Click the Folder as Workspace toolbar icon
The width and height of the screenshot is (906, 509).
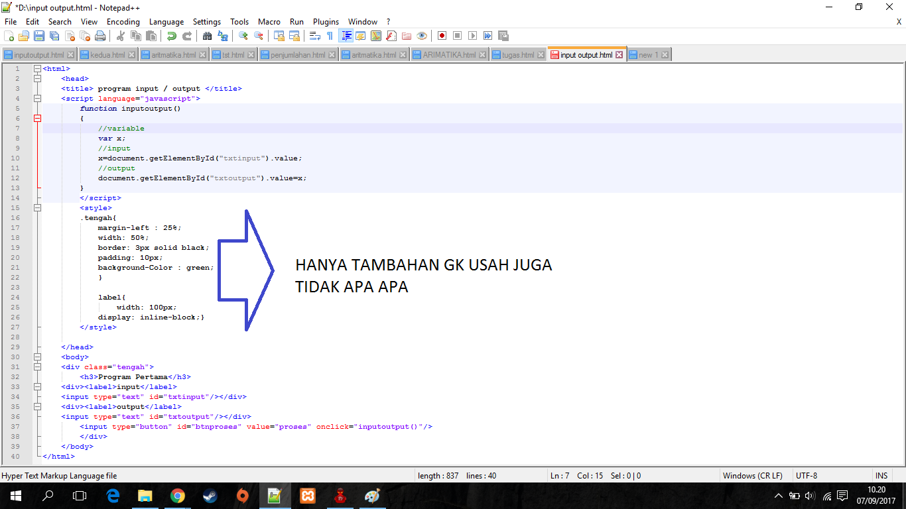pos(407,36)
